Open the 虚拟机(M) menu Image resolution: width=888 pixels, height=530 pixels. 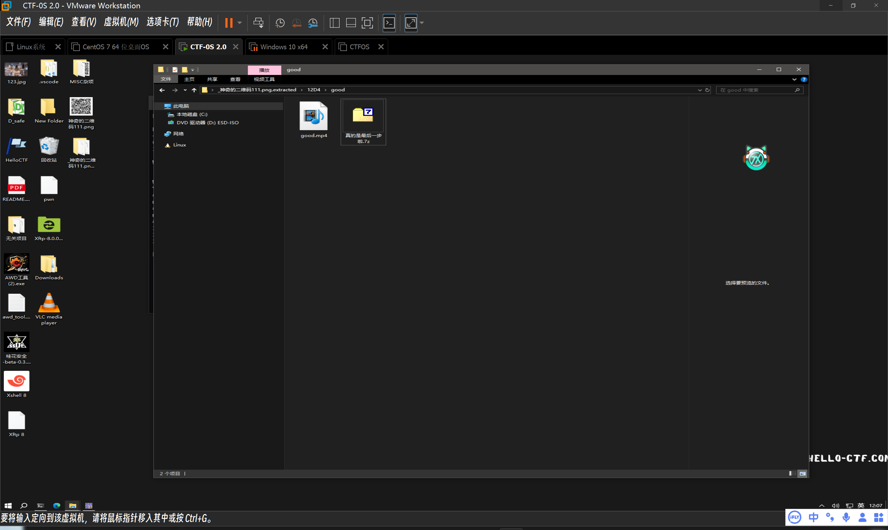click(x=121, y=22)
